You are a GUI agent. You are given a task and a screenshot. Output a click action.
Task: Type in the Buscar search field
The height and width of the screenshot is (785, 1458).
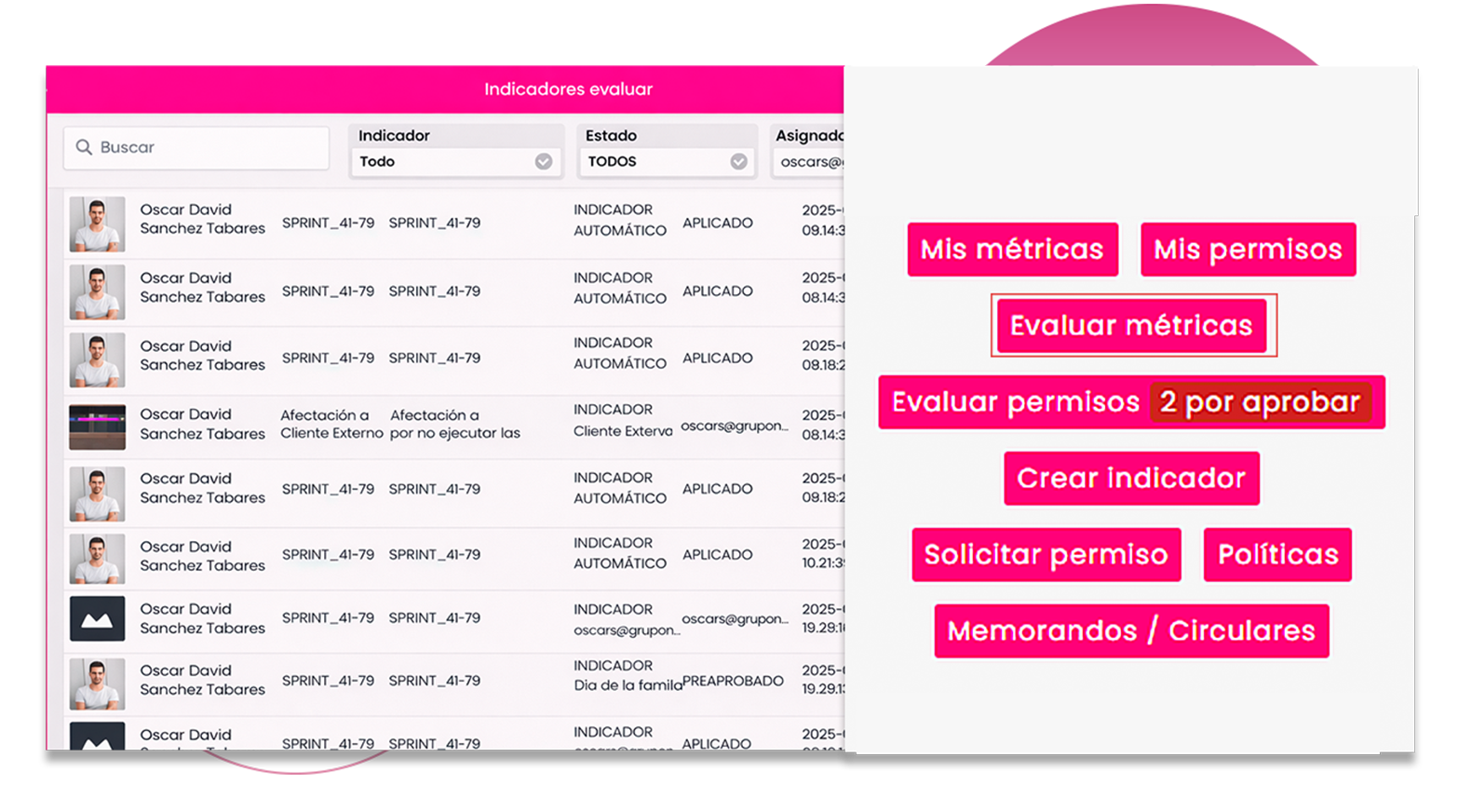(209, 147)
